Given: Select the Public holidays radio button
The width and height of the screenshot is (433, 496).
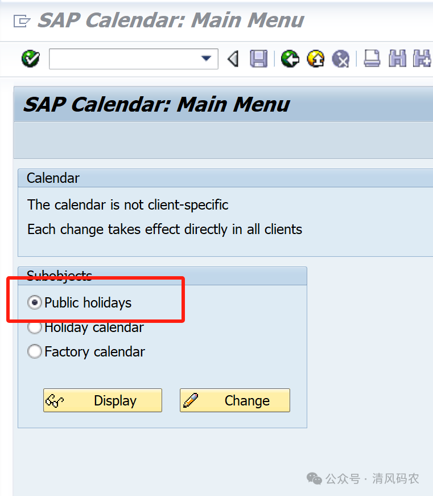Looking at the screenshot, I should pyautogui.click(x=35, y=303).
